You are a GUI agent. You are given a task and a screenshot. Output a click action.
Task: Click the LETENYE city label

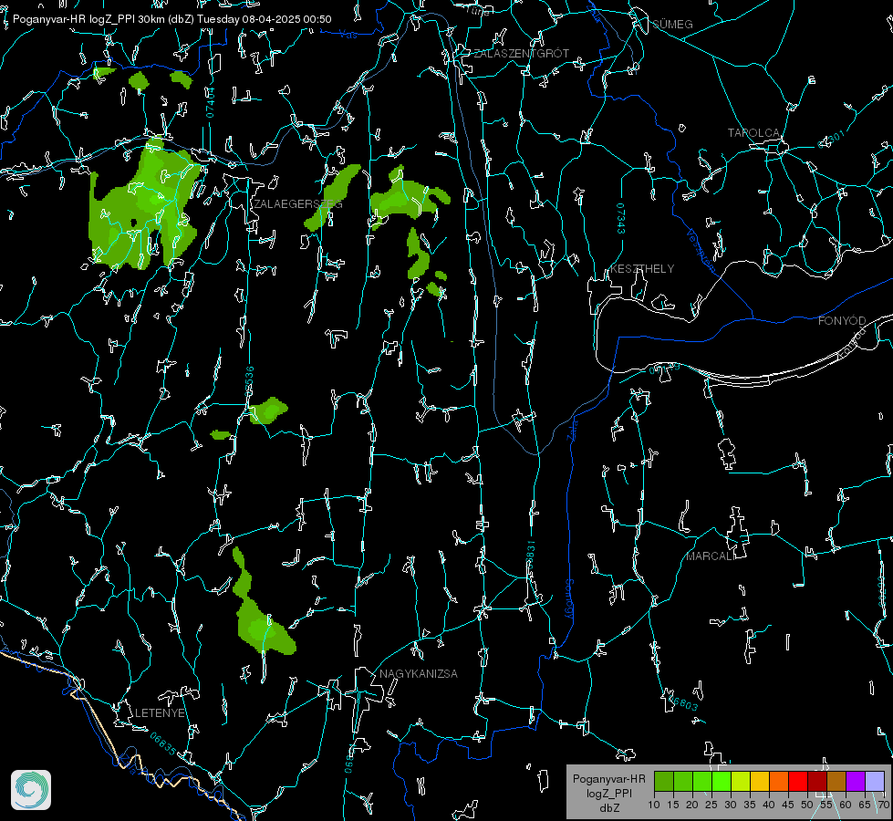tap(160, 713)
